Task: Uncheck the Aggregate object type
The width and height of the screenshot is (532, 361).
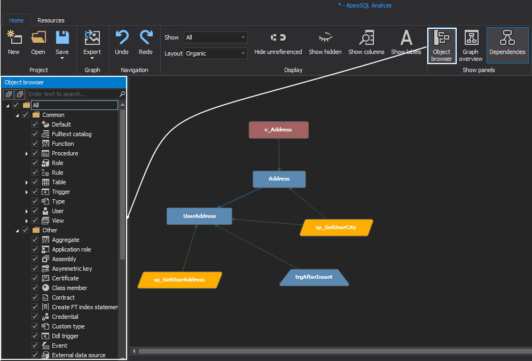Action: (34, 240)
